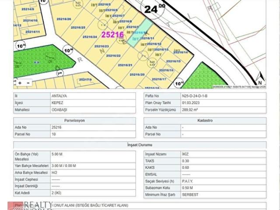Click the Kadastro section header

[205, 121]
